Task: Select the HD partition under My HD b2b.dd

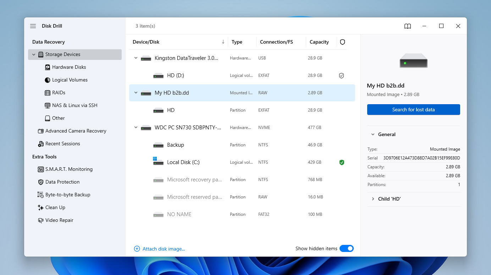Action: (242, 110)
